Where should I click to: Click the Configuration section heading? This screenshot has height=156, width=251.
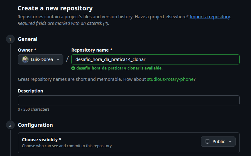point(35,125)
